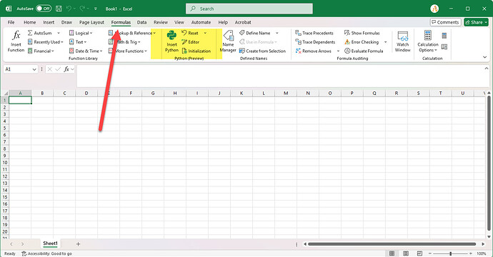Switch to Page Break Preview

pyautogui.click(x=419, y=253)
